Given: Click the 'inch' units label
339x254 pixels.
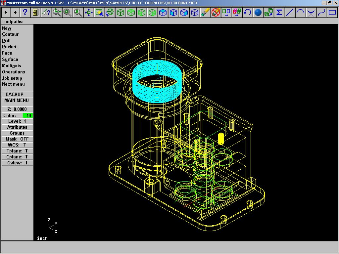Looking at the screenshot, I should point(42,238).
